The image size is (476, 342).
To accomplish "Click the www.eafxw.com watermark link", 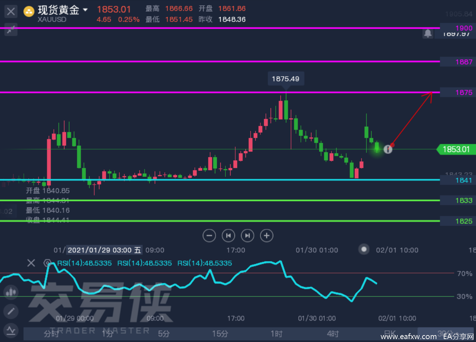I will click(408, 337).
